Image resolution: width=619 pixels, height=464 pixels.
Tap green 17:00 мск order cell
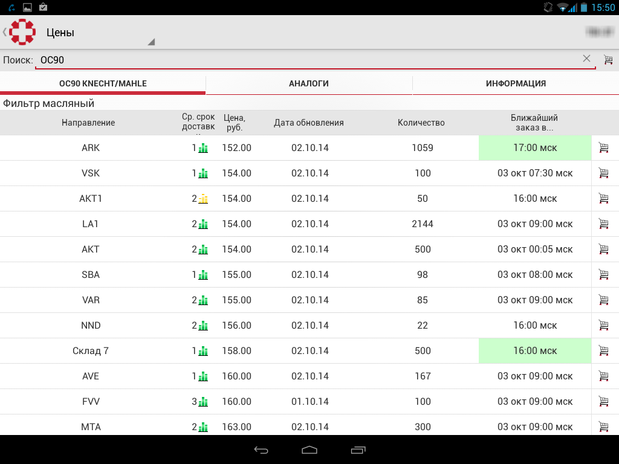535,148
